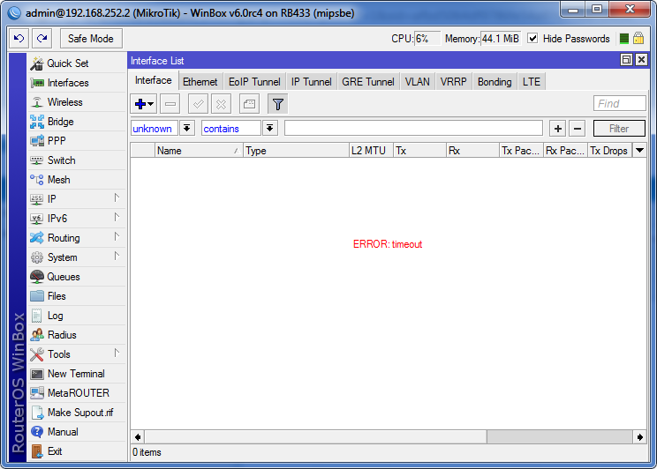The image size is (657, 469).
Task: Click the filter value text field
Action: click(413, 129)
